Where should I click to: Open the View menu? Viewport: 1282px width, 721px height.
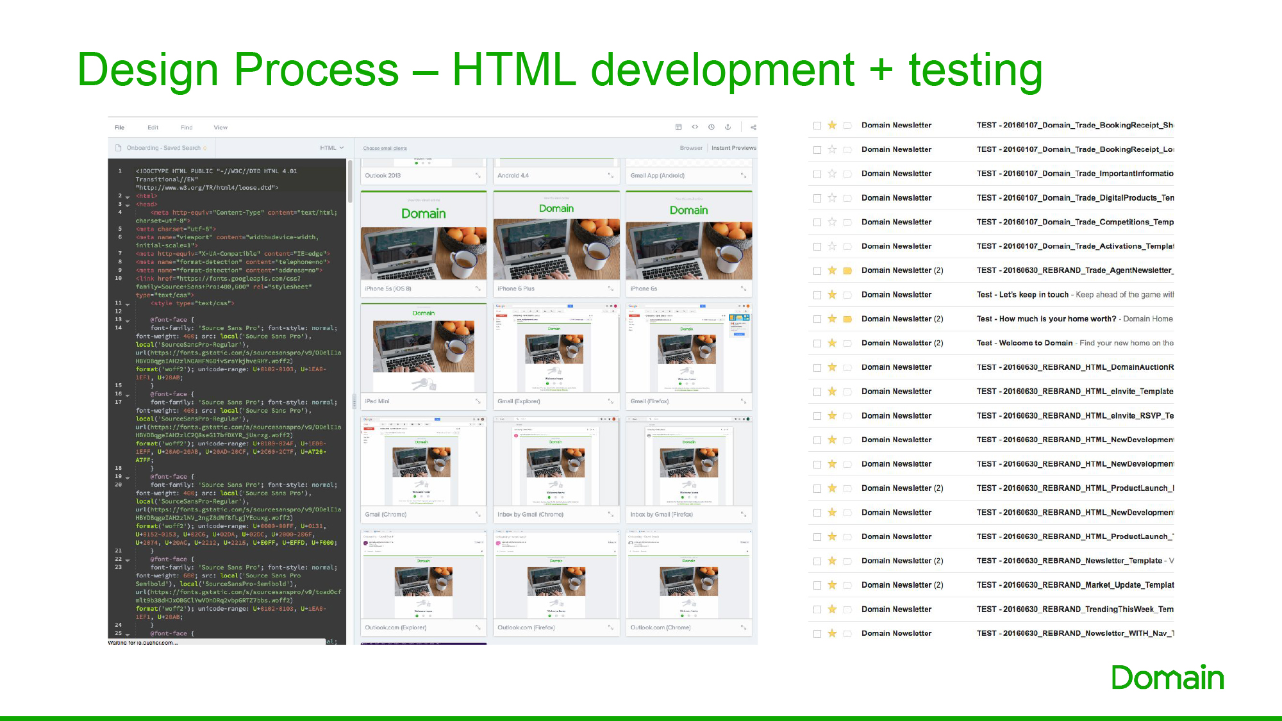coord(221,128)
